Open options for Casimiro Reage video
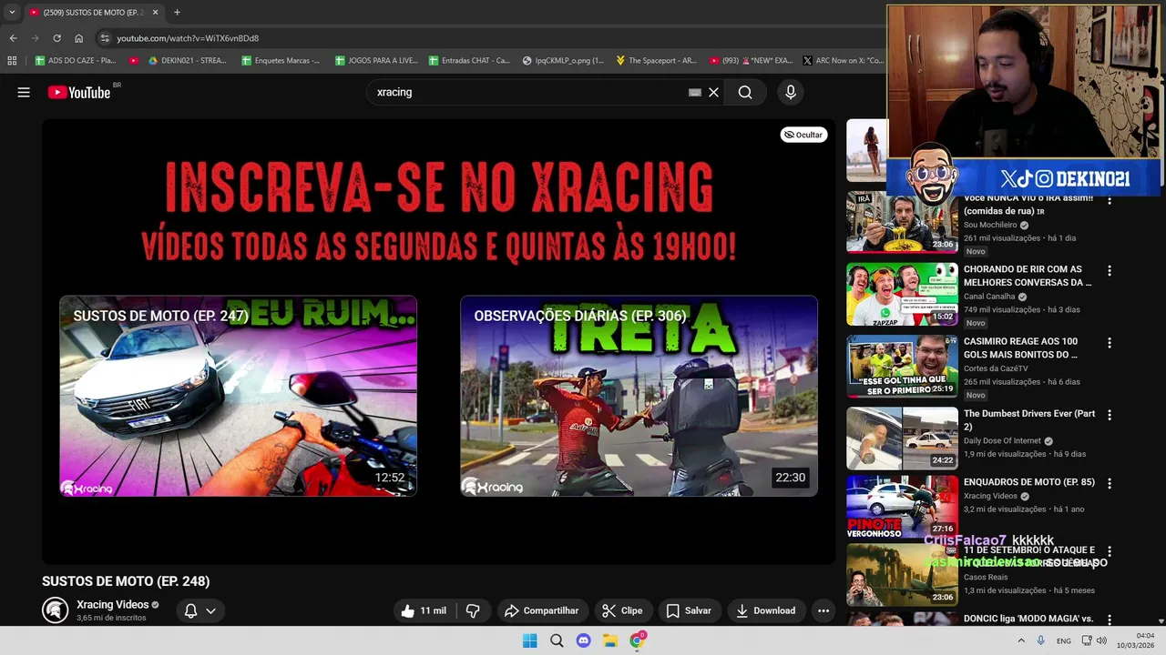This screenshot has width=1166, height=655. (1110, 343)
